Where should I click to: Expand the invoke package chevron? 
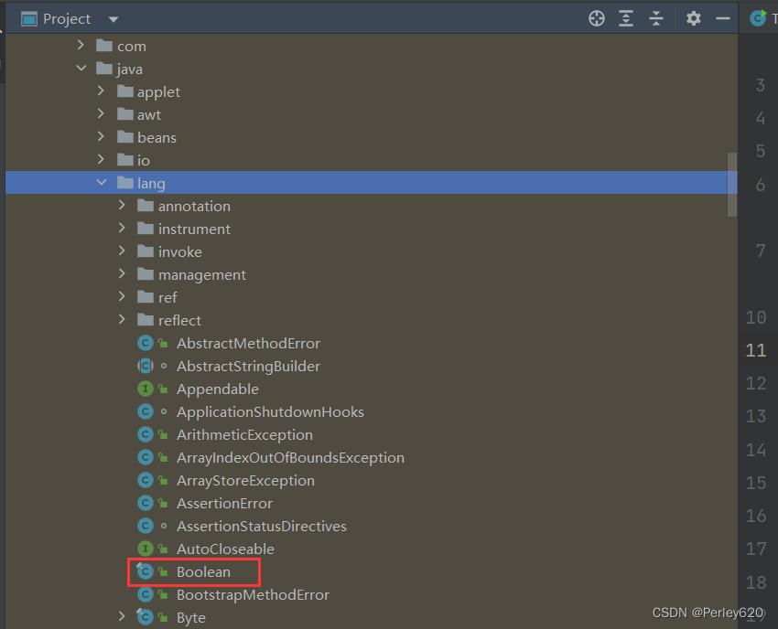(x=122, y=251)
